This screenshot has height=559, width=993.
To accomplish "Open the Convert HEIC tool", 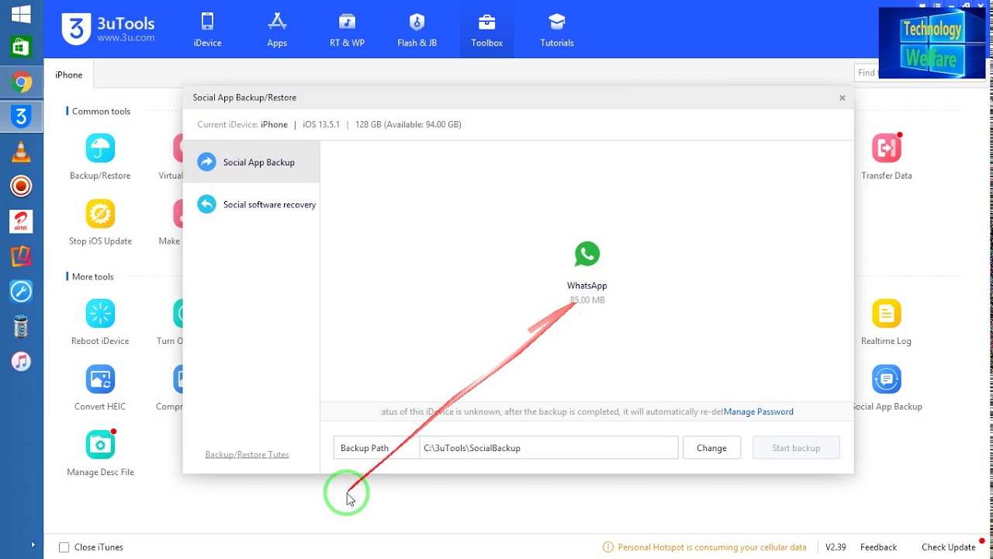I will 100,379.
